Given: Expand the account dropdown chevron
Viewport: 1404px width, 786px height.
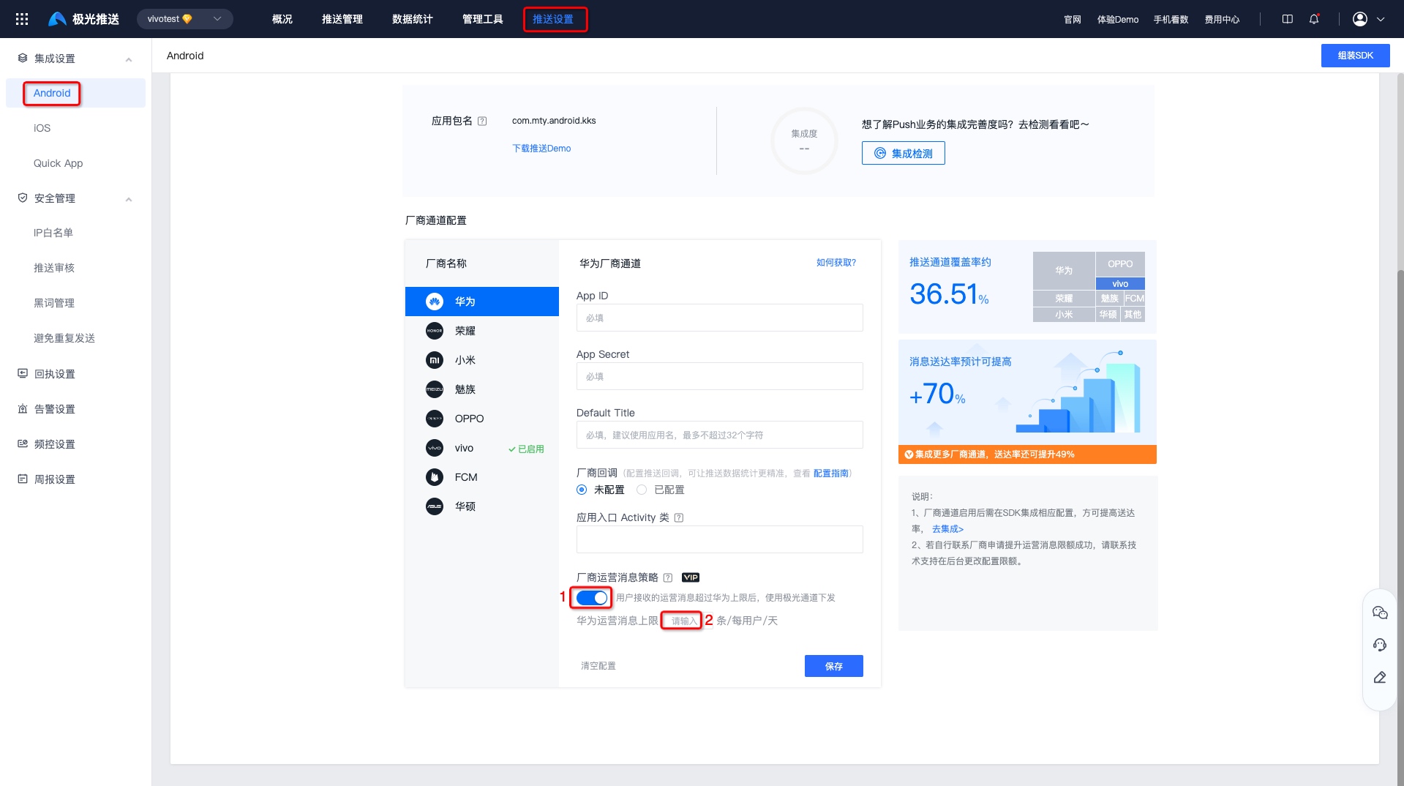Looking at the screenshot, I should 1381,20.
